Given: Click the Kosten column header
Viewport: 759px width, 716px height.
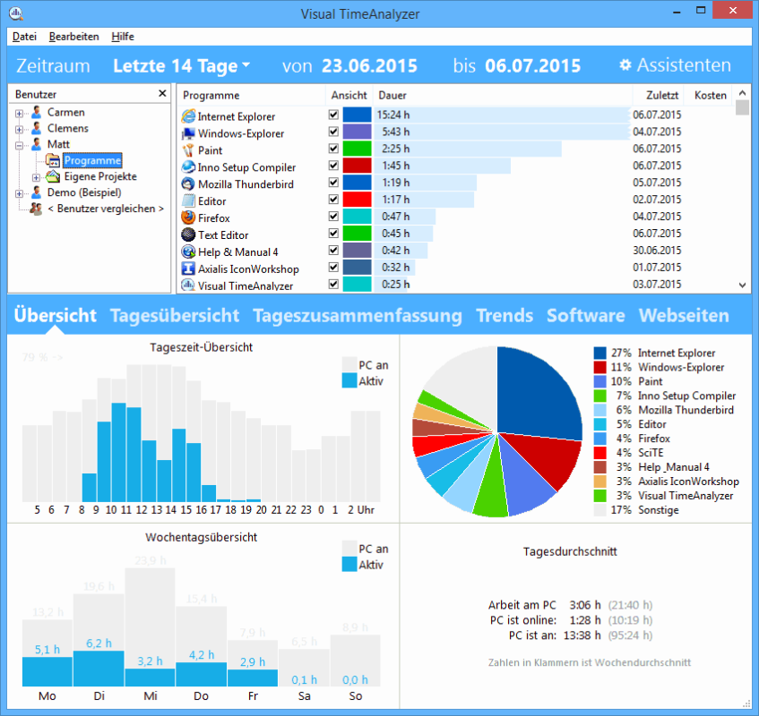Looking at the screenshot, I should pos(708,95).
